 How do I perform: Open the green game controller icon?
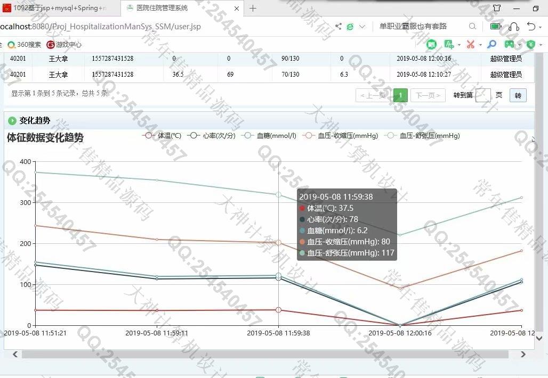point(510,44)
